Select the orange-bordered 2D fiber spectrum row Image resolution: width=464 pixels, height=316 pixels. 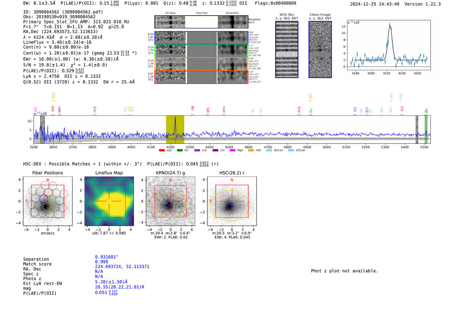[x=201, y=64]
